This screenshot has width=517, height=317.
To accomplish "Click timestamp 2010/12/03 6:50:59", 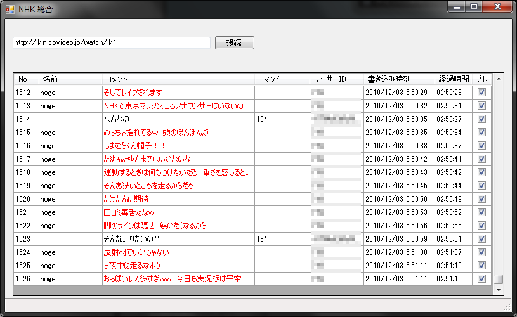I will 396,239.
